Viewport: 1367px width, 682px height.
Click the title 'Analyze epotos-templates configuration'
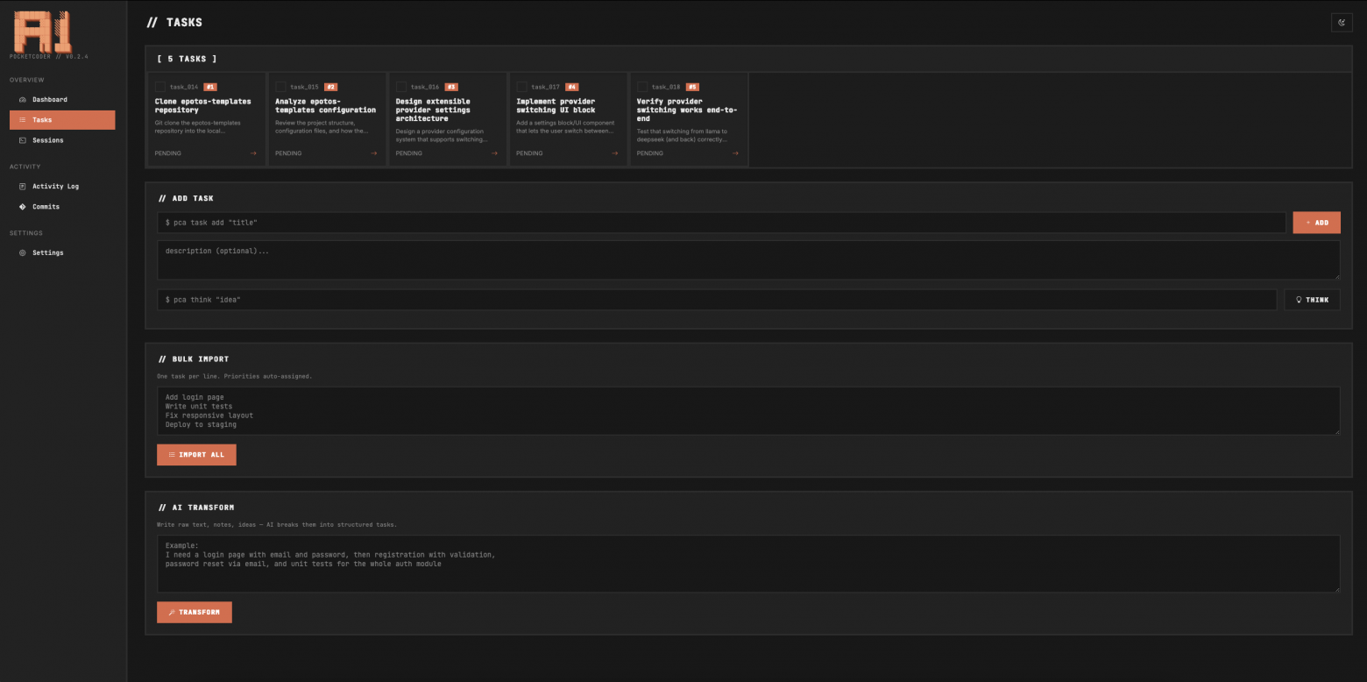326,106
